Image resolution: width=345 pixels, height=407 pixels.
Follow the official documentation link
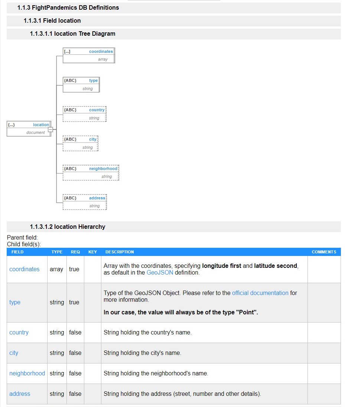point(260,293)
